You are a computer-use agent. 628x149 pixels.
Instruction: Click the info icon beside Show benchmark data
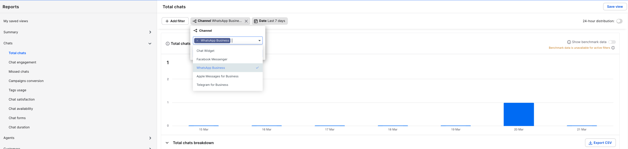click(x=569, y=42)
